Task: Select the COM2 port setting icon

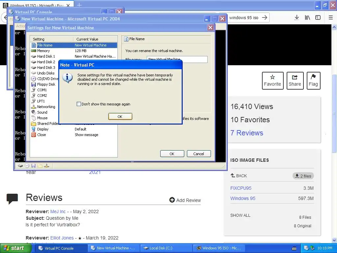Action: click(x=34, y=96)
